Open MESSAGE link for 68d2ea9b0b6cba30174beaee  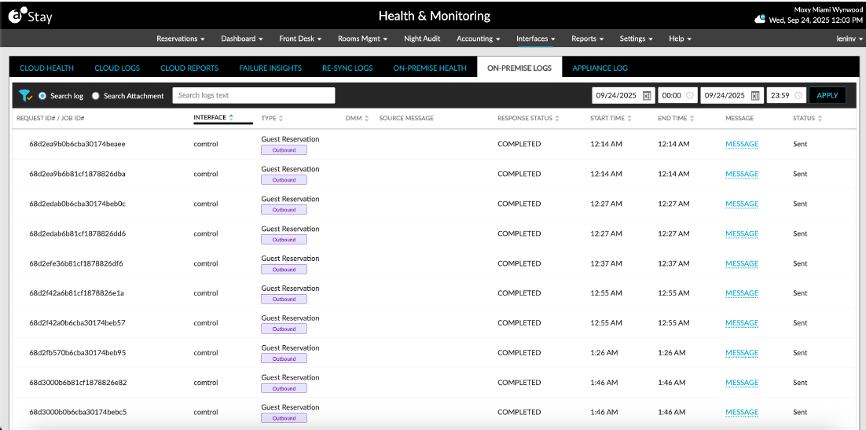[742, 145]
